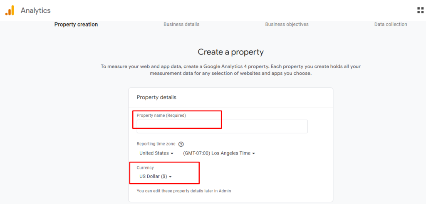Click the Create a property heading

point(230,52)
